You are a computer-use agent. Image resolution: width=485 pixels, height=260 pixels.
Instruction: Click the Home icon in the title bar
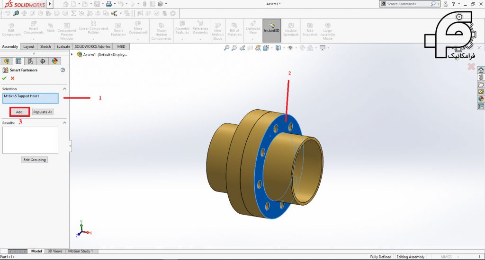pyautogui.click(x=65, y=4)
